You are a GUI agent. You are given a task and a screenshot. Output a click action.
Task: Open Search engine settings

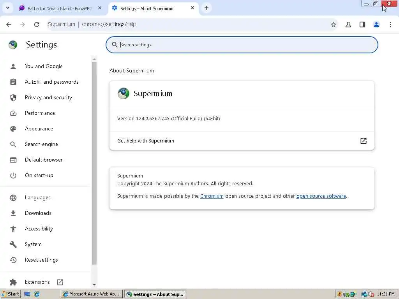tap(41, 144)
